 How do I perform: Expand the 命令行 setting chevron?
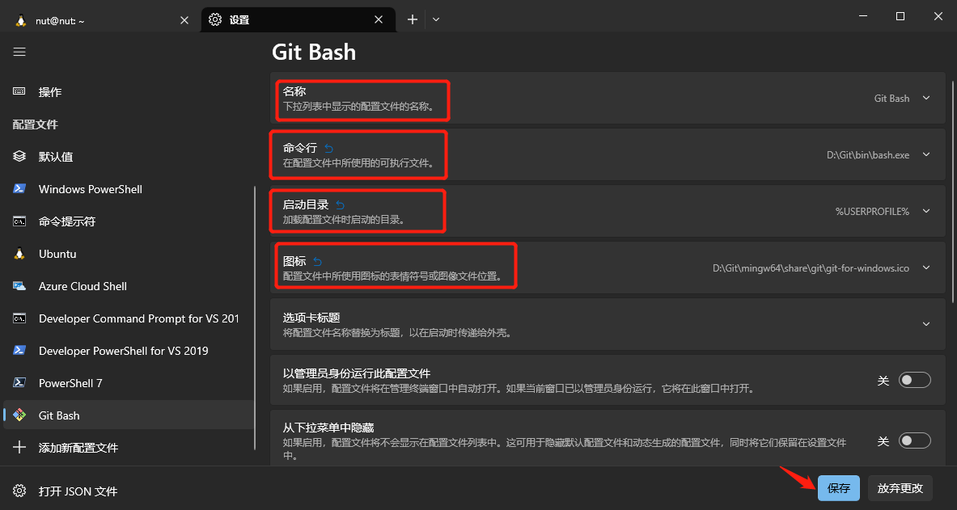pos(926,154)
